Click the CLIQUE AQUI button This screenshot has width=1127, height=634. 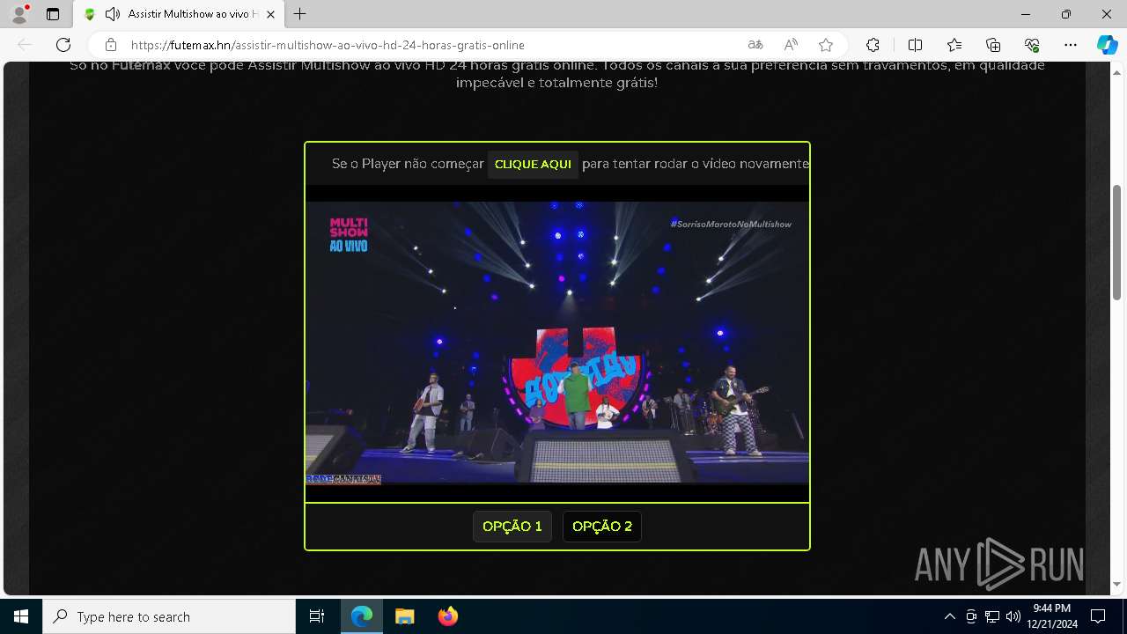(533, 165)
